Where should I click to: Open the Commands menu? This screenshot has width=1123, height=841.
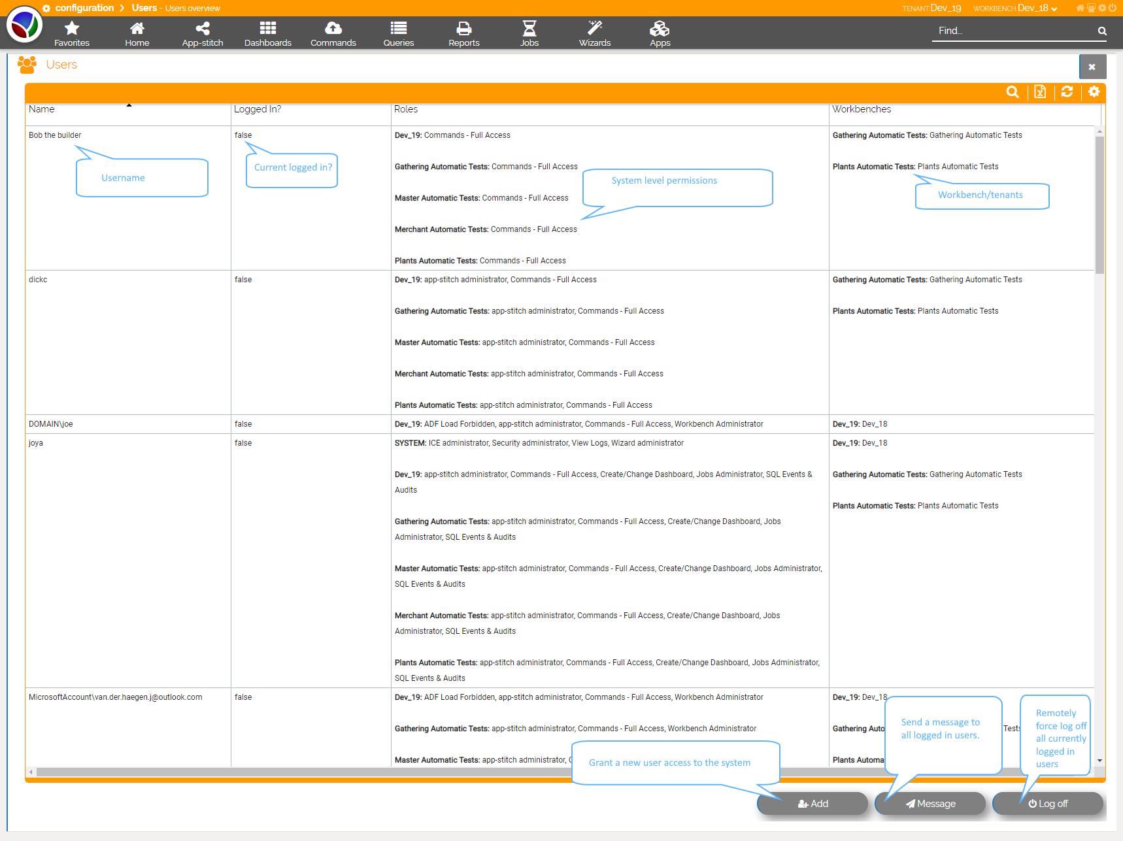point(333,33)
